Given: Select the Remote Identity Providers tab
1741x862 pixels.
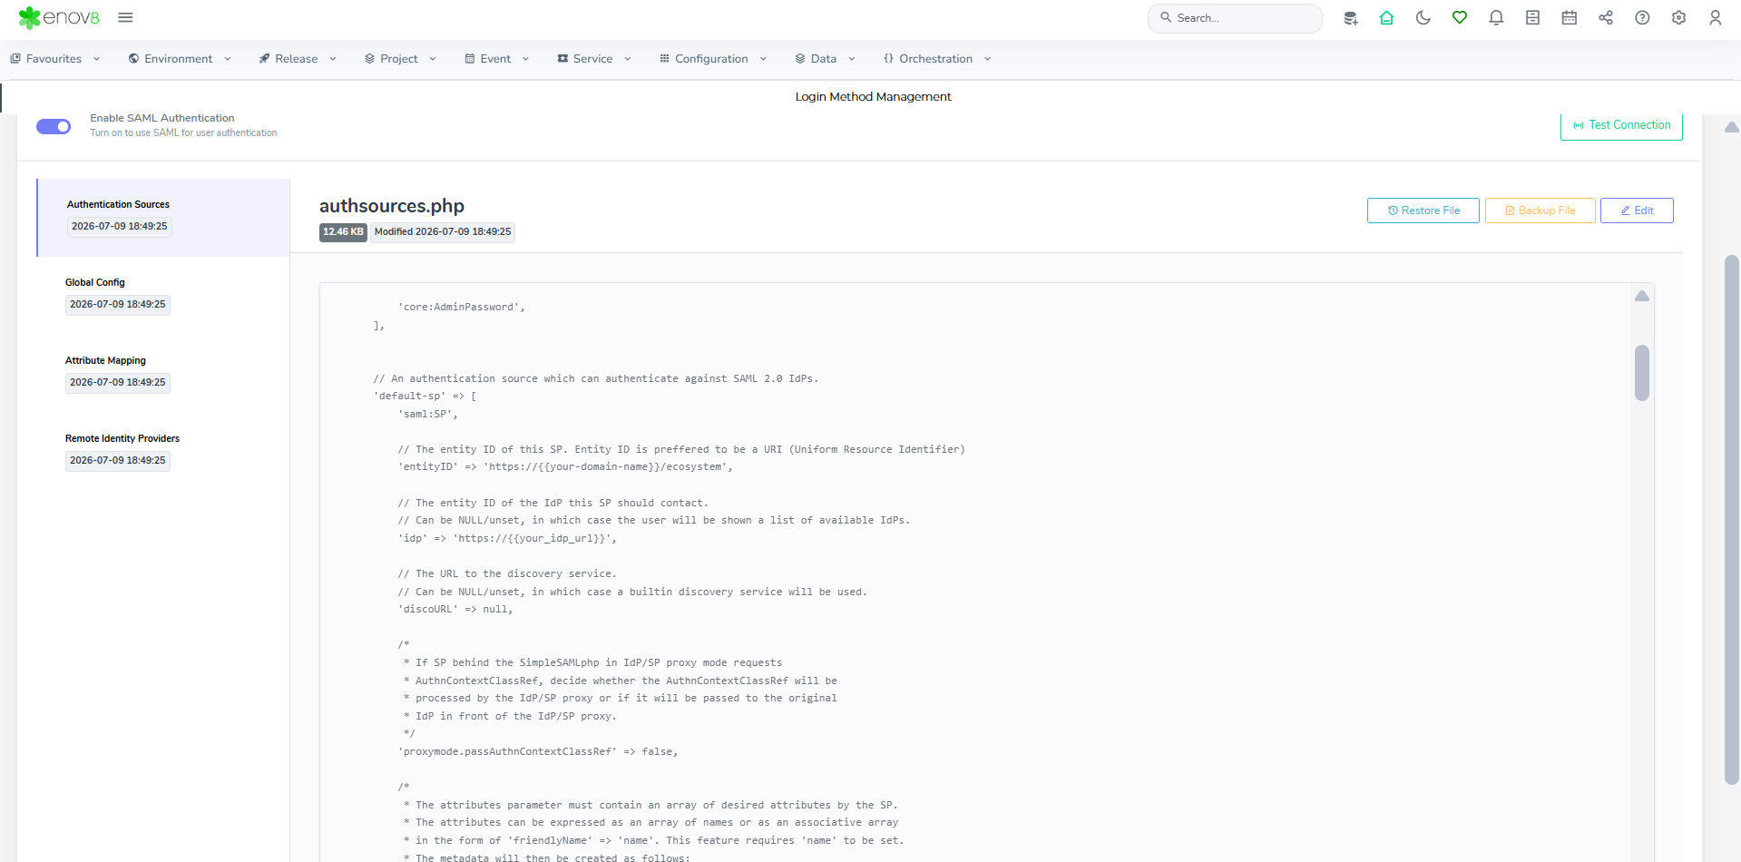Looking at the screenshot, I should point(163,451).
